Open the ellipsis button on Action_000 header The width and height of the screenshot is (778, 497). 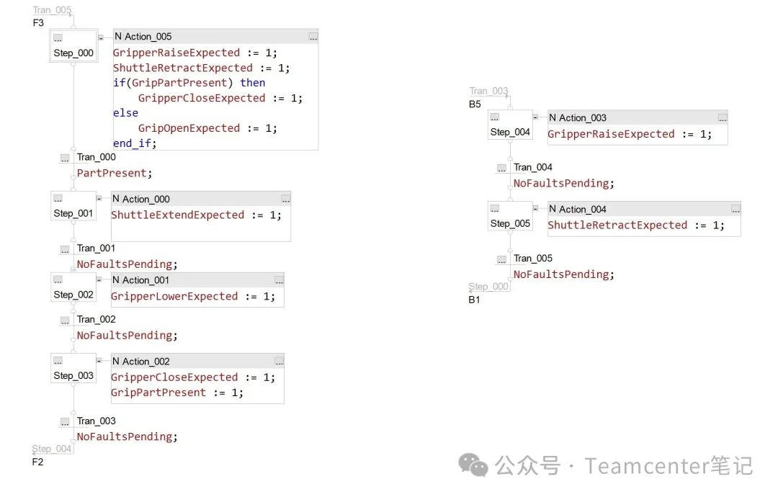286,199
